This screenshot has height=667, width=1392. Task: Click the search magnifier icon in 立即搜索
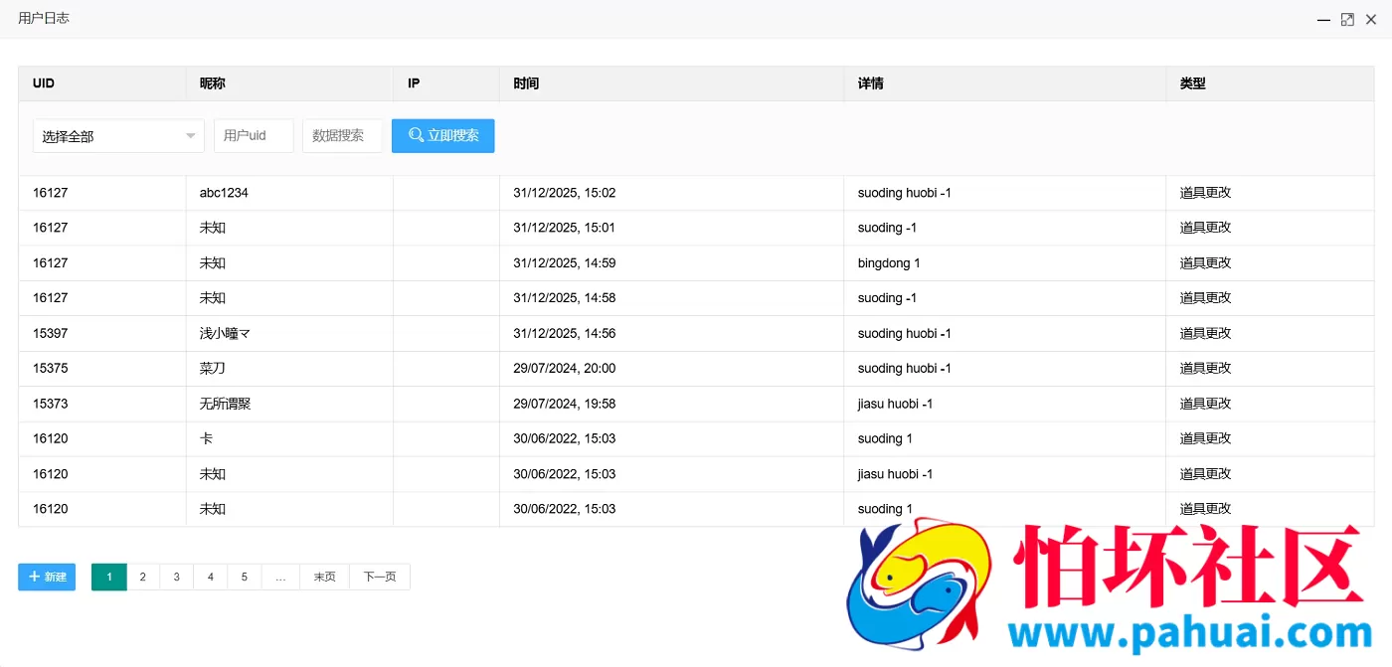pyautogui.click(x=416, y=135)
